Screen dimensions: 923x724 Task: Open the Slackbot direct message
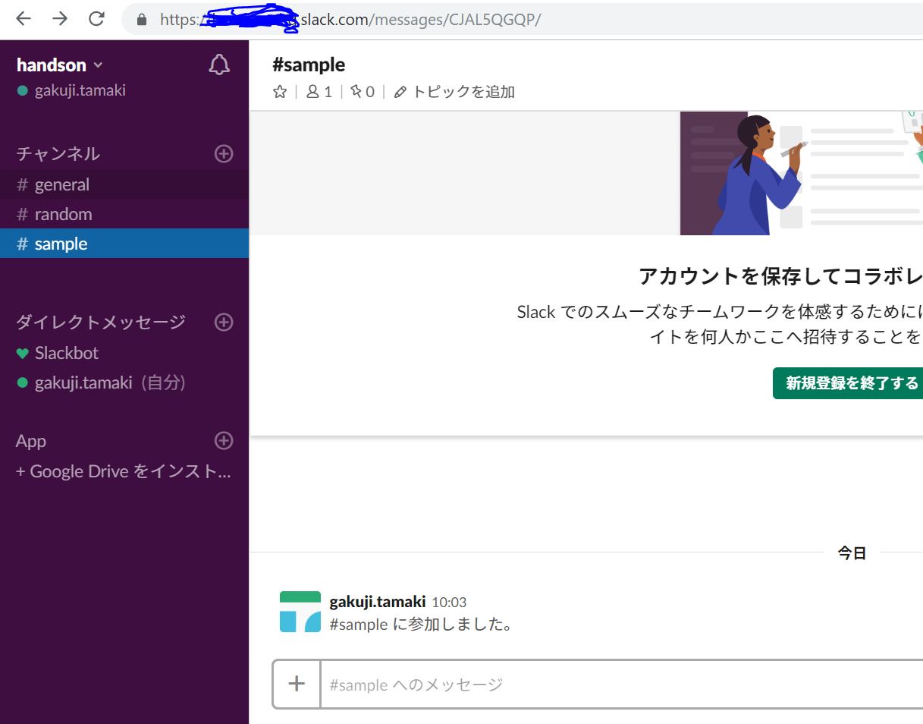point(67,352)
